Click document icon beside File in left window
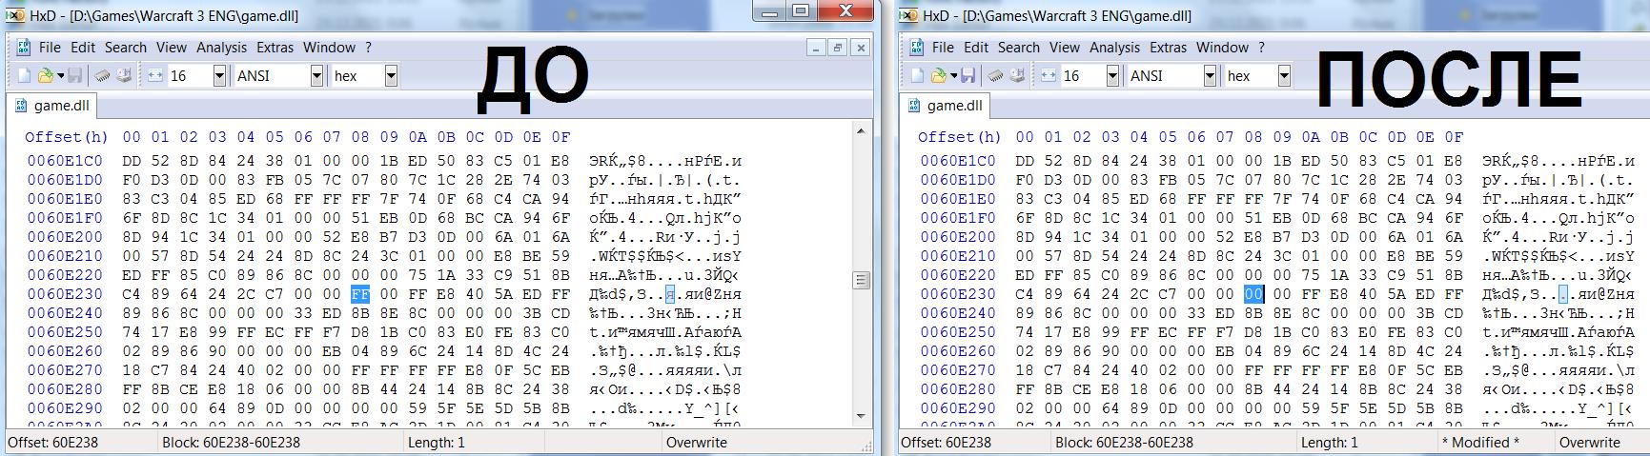This screenshot has width=1650, height=456. click(x=23, y=47)
